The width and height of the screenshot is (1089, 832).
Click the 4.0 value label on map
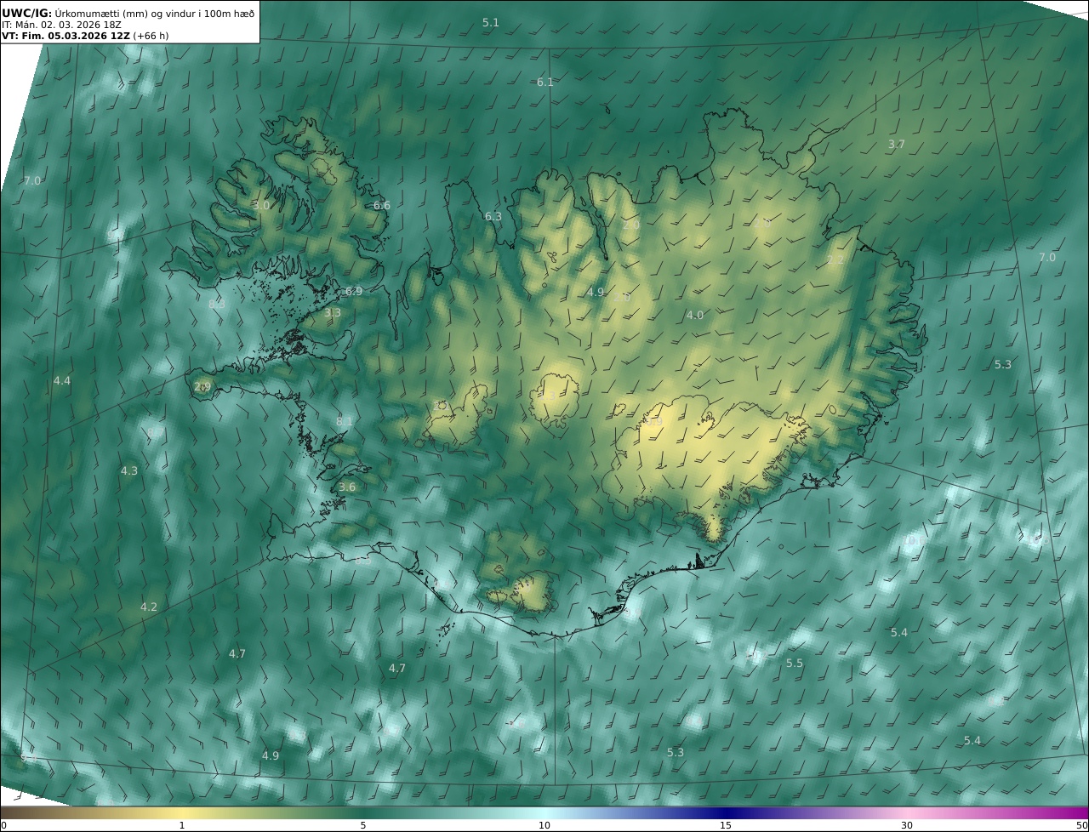click(695, 315)
